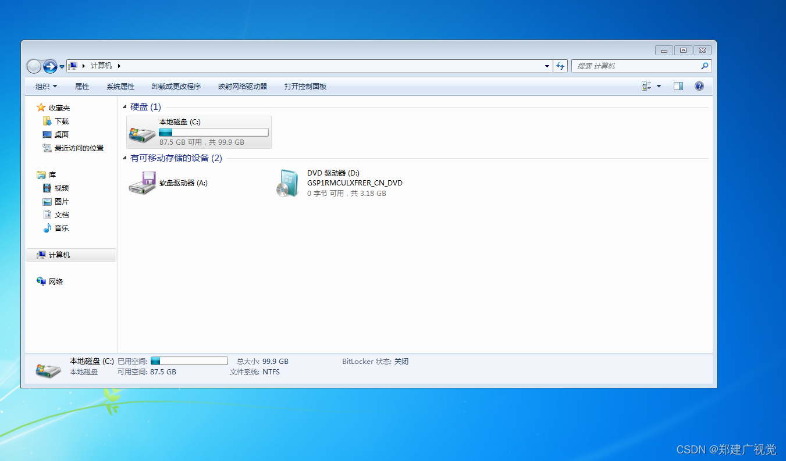Click the 库 libraries icon
Image resolution: width=786 pixels, height=461 pixels.
tap(41, 175)
